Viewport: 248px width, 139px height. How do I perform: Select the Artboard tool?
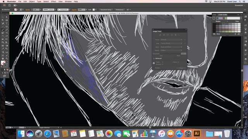pyautogui.click(x=3, y=55)
